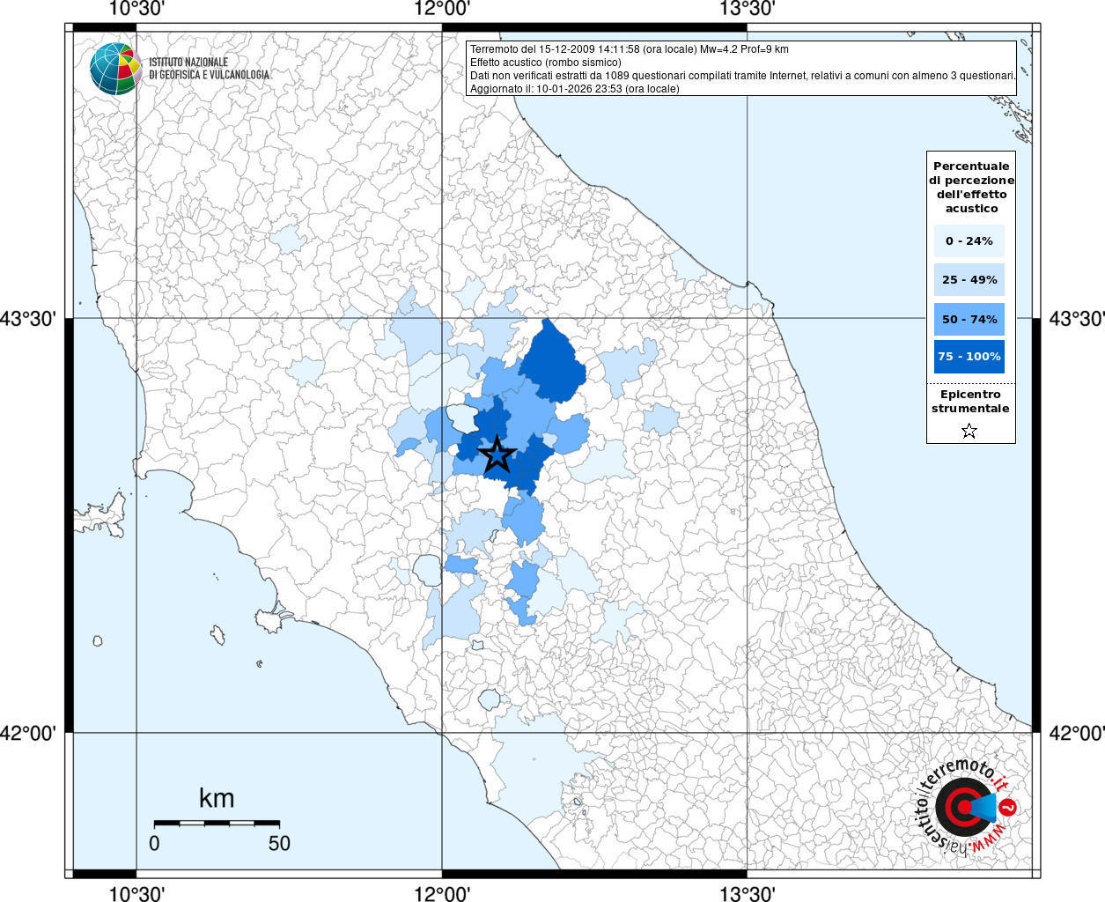Click the 'Dati non verificati' questionnaire line

click(742, 76)
